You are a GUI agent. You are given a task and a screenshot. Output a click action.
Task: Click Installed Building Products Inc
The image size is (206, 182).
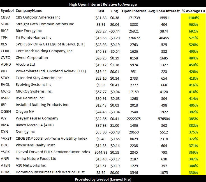(x=42, y=105)
